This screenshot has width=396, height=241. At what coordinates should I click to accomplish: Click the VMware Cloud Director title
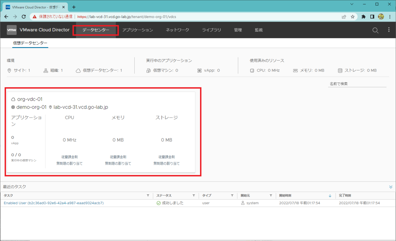[x=45, y=30]
